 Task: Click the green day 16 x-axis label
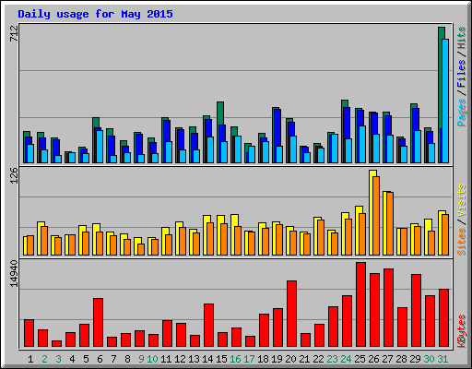click(x=235, y=359)
